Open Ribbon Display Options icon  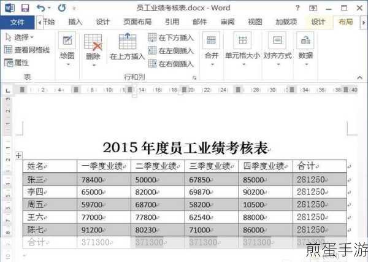[313, 8]
